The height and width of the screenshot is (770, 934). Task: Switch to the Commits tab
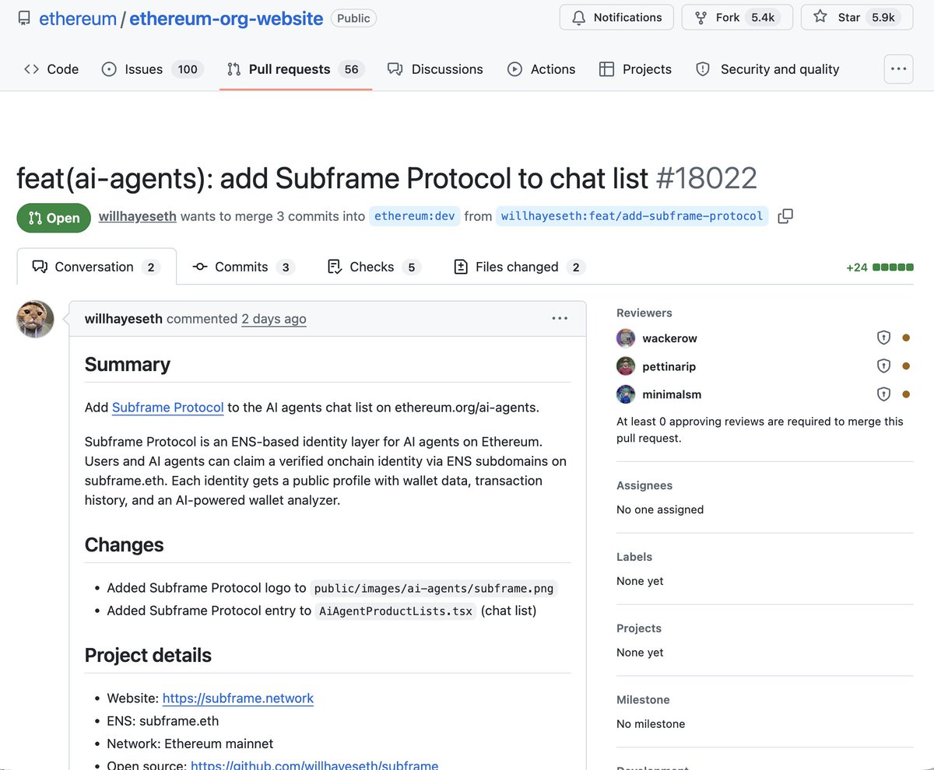tap(244, 267)
